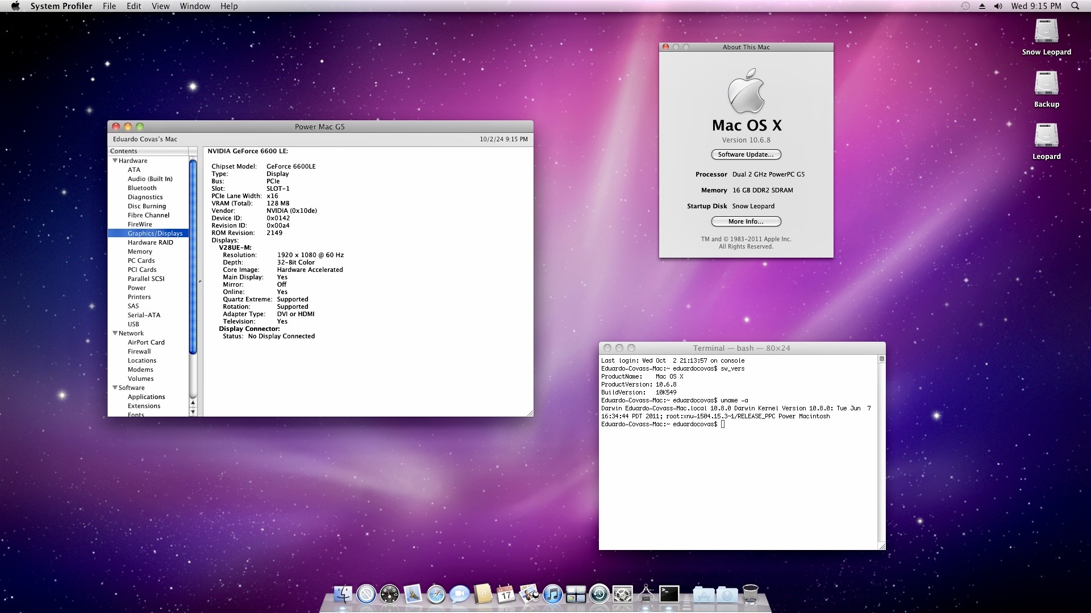The height and width of the screenshot is (613, 1091).
Task: Select PCI Cards in the sidebar
Action: (x=142, y=270)
